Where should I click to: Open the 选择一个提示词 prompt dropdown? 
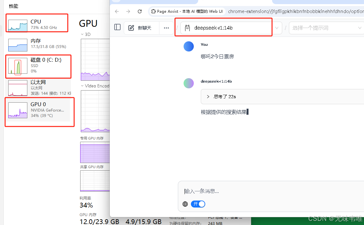pyautogui.click(x=326, y=28)
